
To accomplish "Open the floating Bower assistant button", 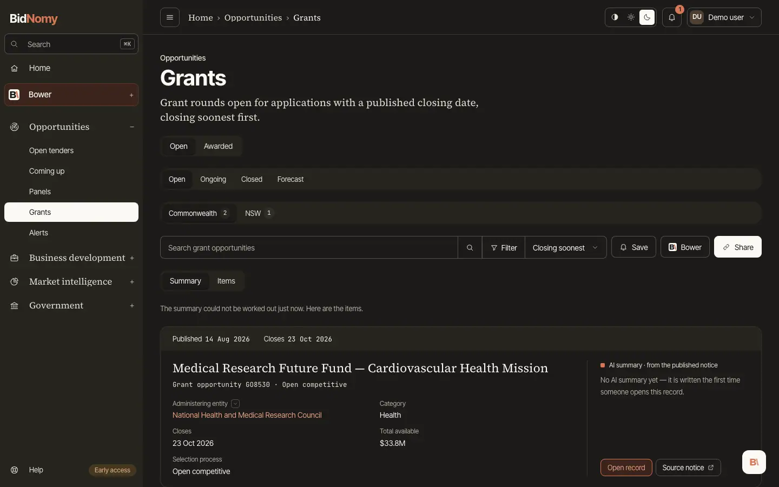I will (754, 462).
